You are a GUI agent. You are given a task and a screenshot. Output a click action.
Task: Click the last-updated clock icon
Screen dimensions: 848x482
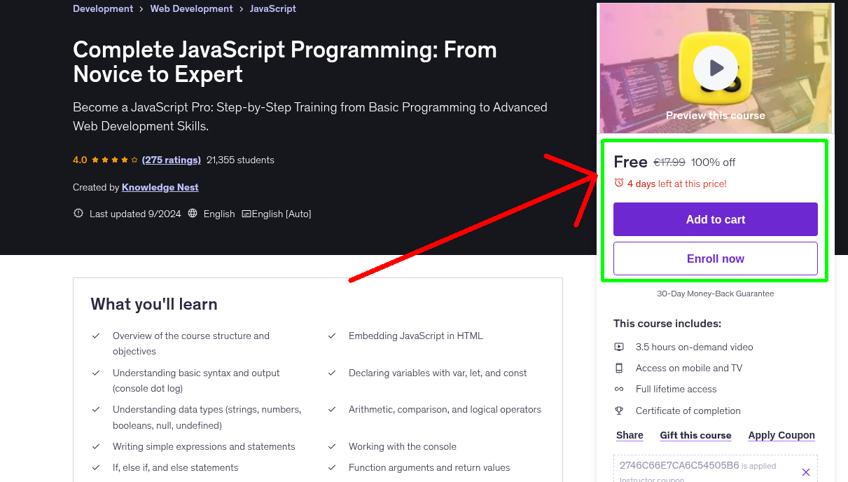(78, 214)
